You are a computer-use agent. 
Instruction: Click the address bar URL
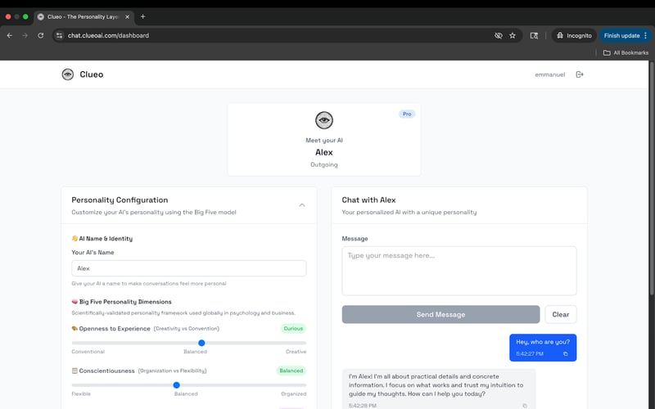click(108, 35)
